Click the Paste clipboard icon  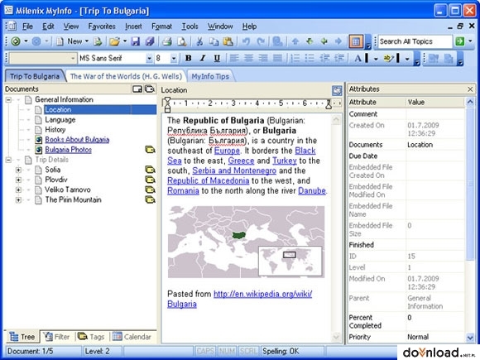228,41
